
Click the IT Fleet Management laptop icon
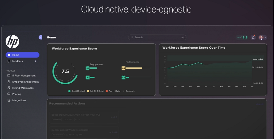click(x=9, y=76)
